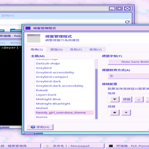Click the 求助(H) help button

point(40,127)
